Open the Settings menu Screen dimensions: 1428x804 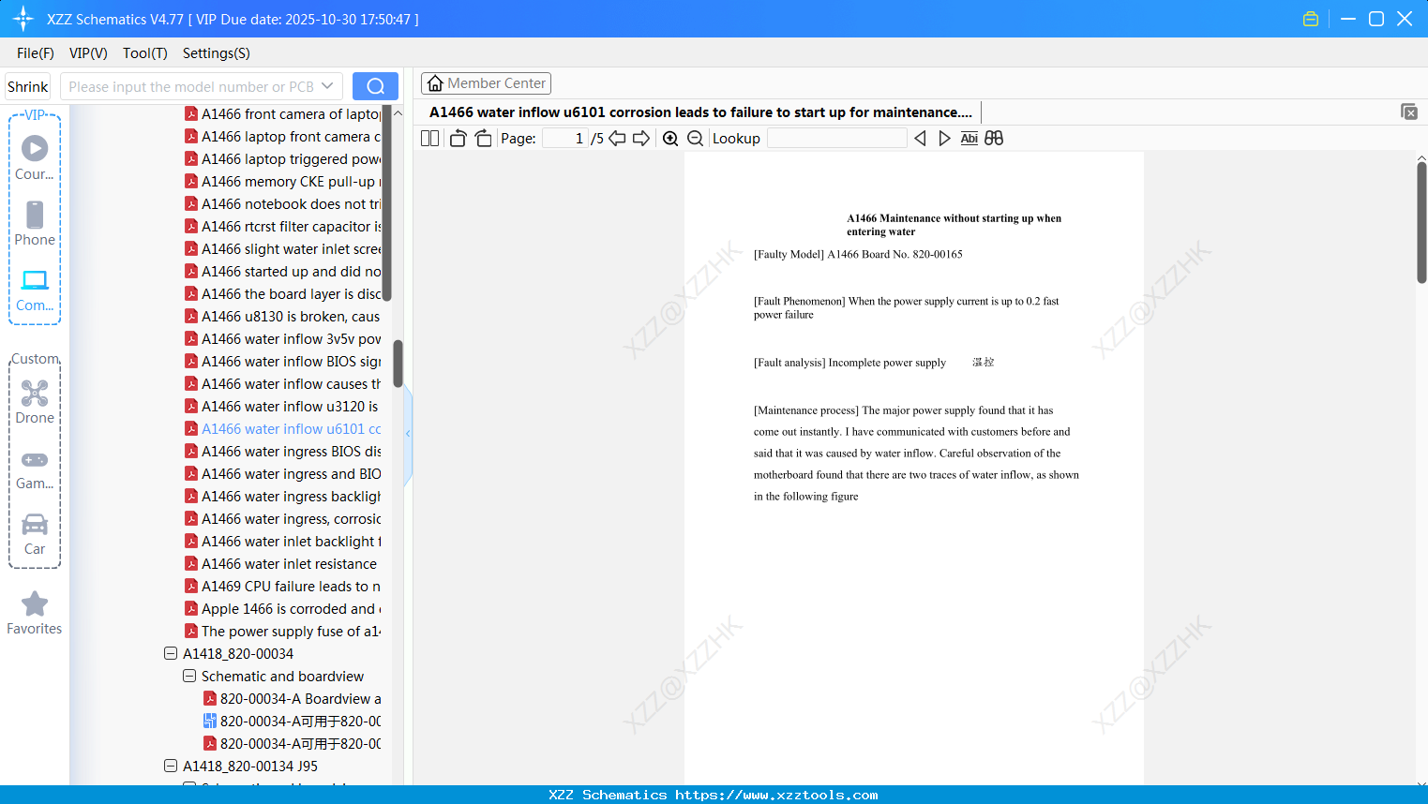coord(217,53)
